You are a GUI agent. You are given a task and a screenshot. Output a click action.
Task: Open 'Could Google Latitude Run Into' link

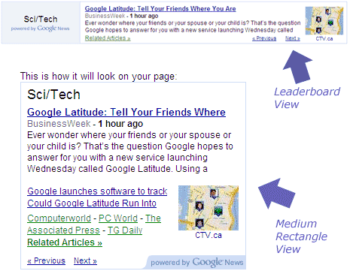(92, 203)
